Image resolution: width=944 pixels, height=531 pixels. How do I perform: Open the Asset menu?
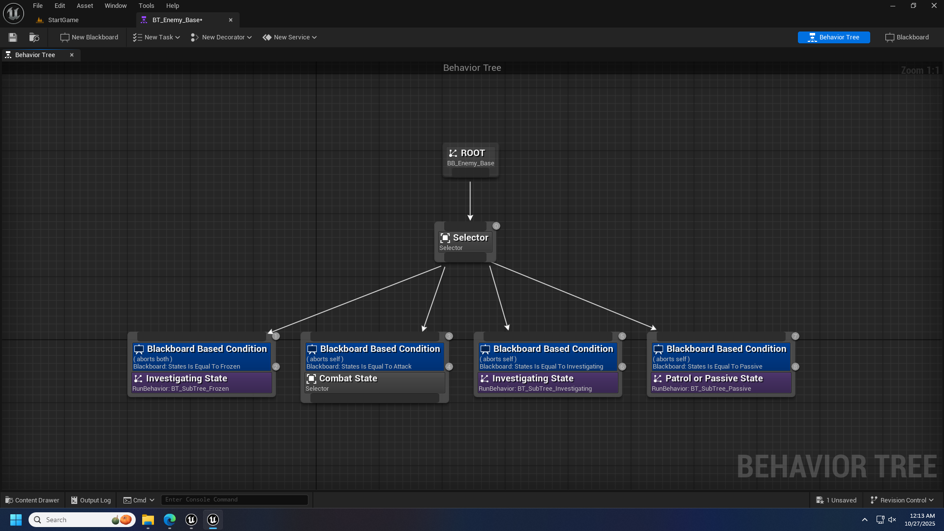85,6
